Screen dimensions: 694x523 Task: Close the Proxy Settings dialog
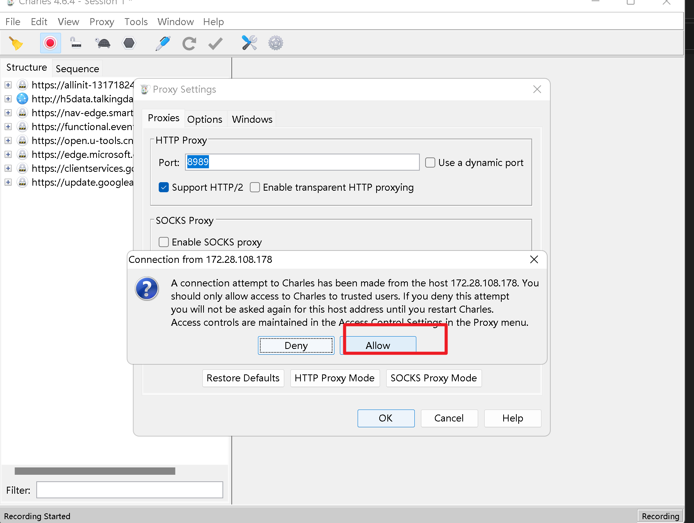(x=537, y=89)
